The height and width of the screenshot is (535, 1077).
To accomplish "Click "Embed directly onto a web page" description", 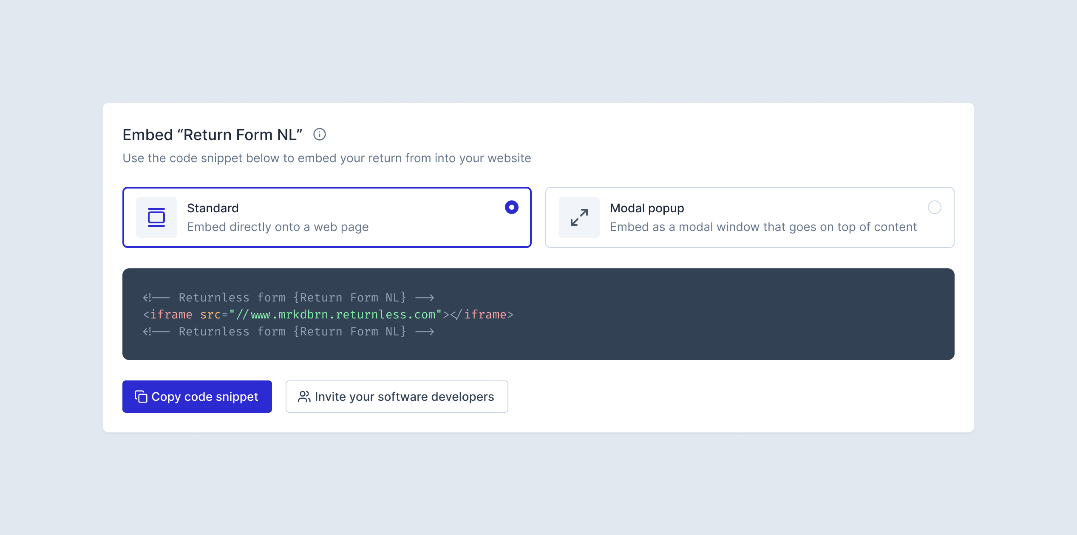I will (x=278, y=227).
